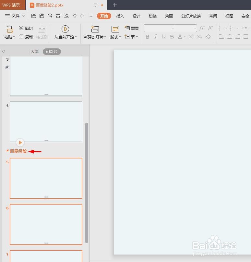The image size is (251, 262).
Task: Start slideshow from current slide icon
Action: click(65, 29)
